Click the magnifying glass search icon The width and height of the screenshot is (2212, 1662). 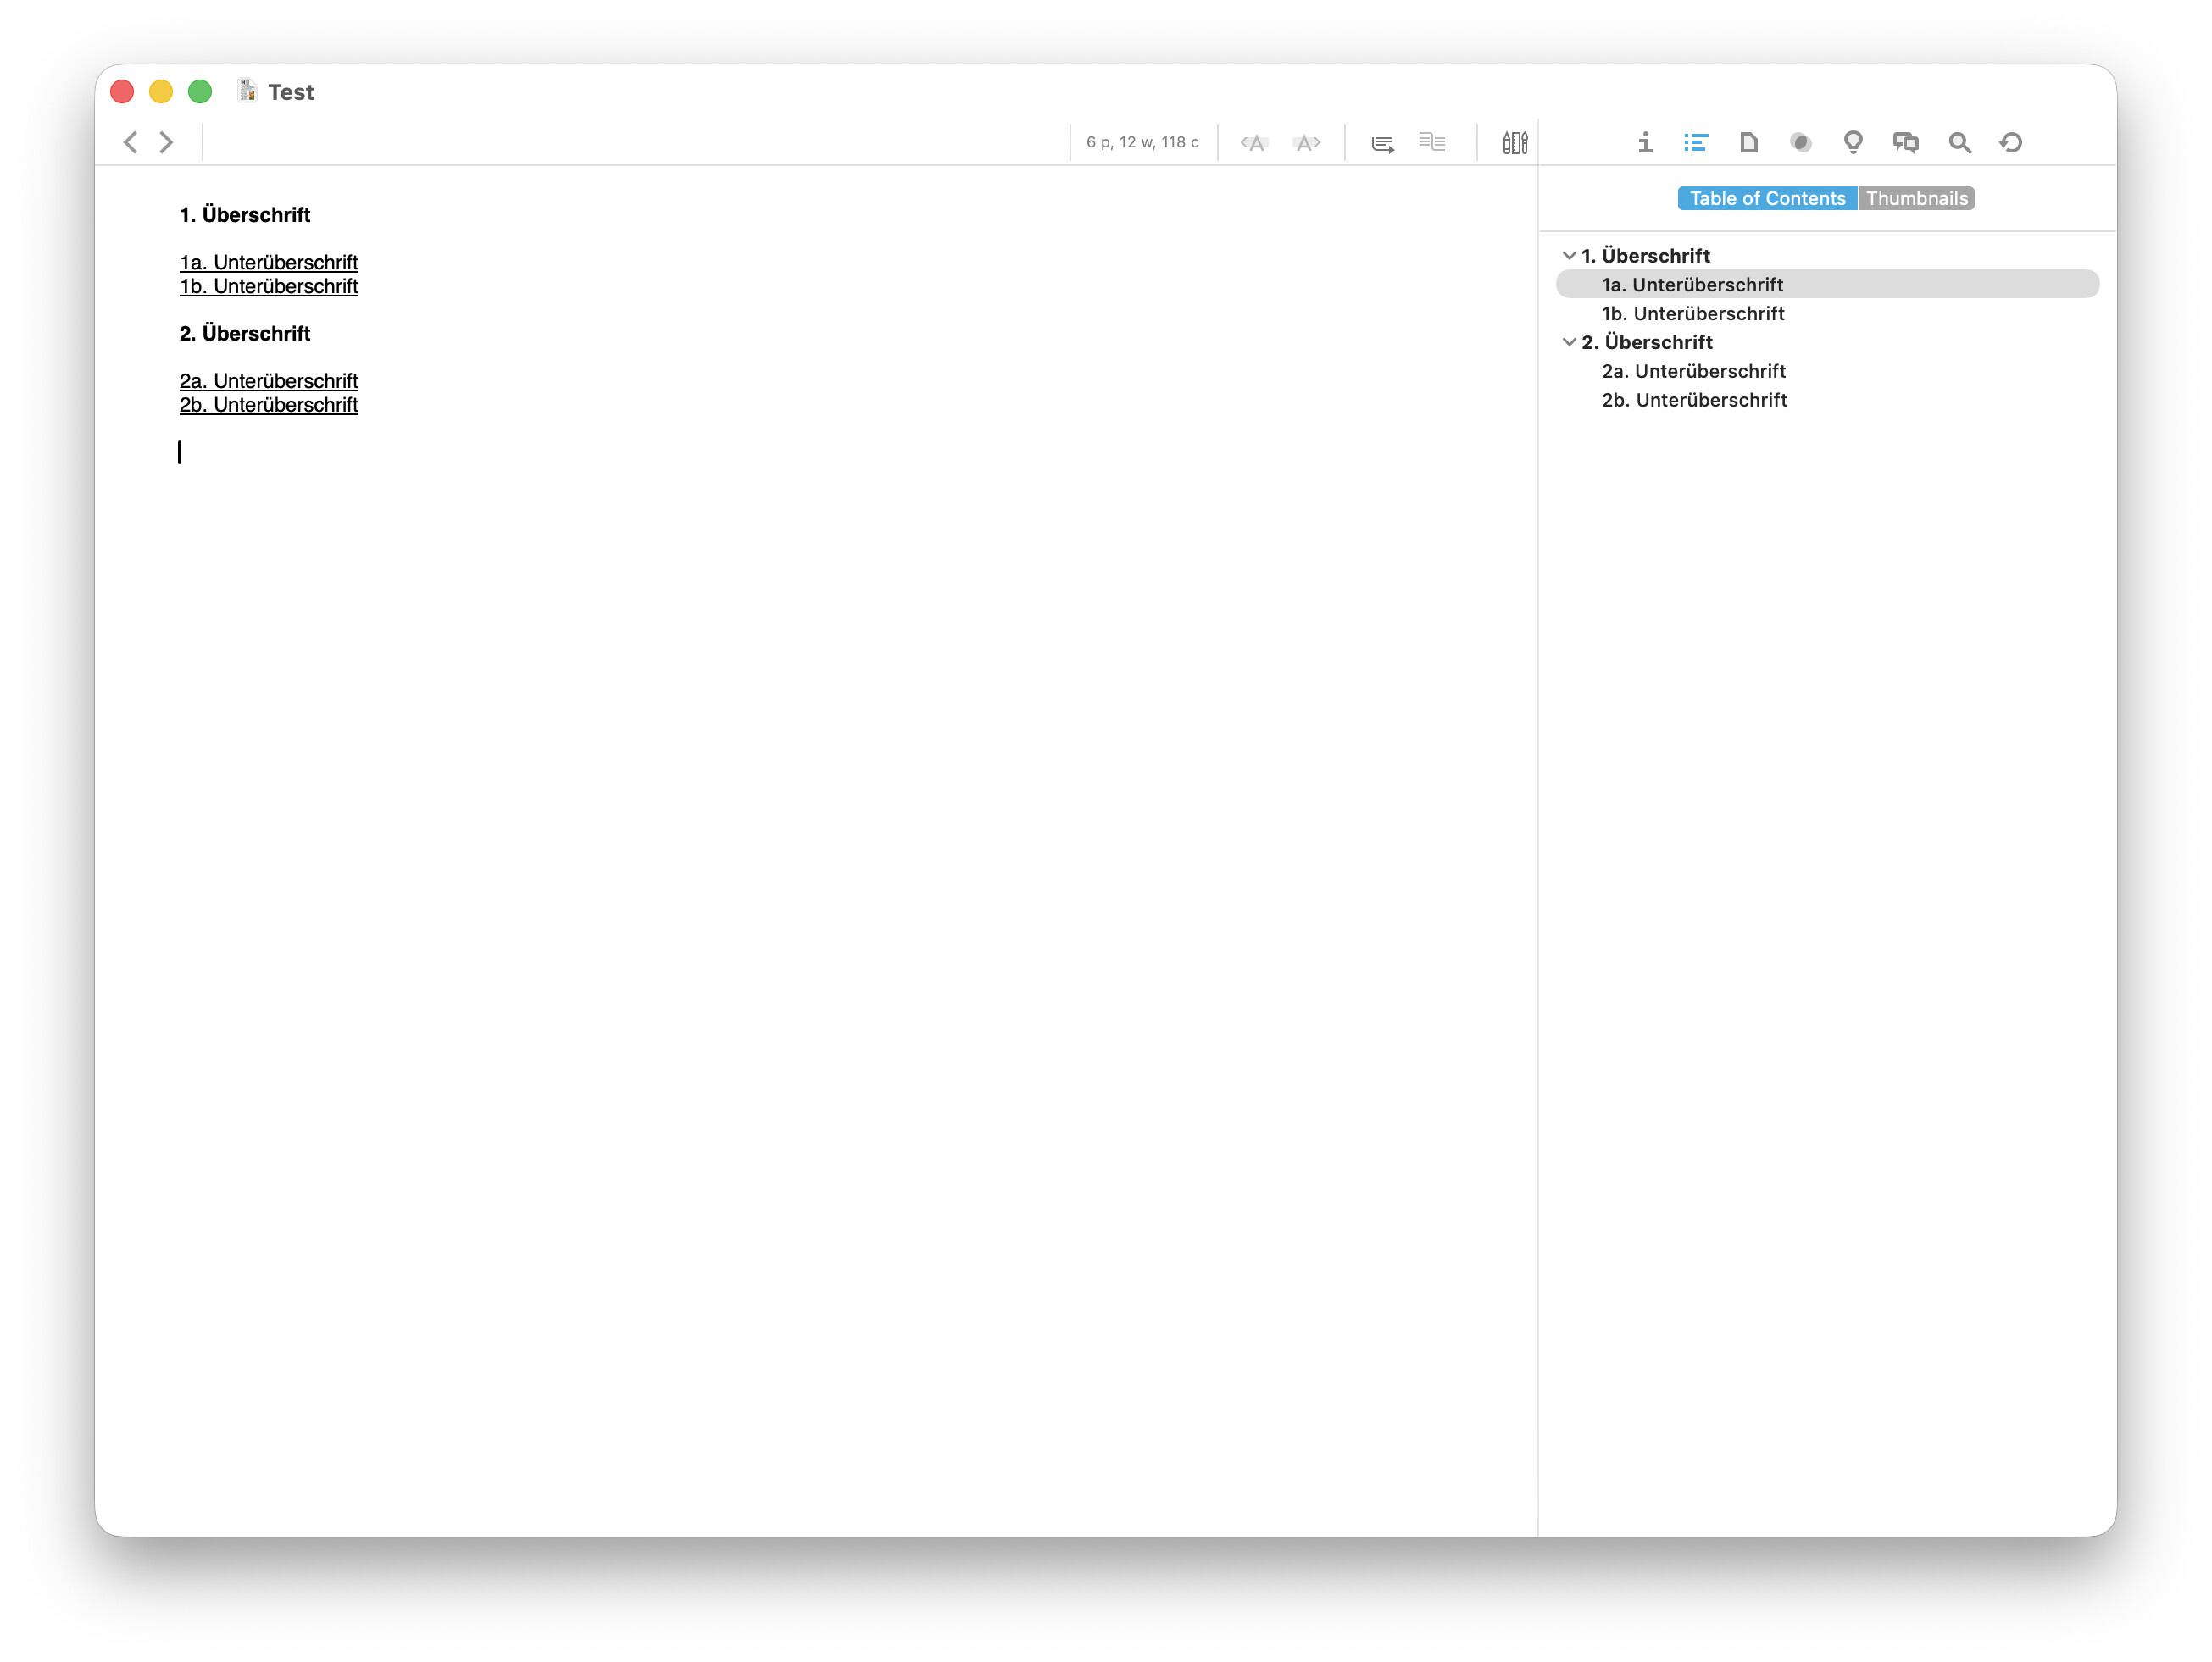[1959, 143]
